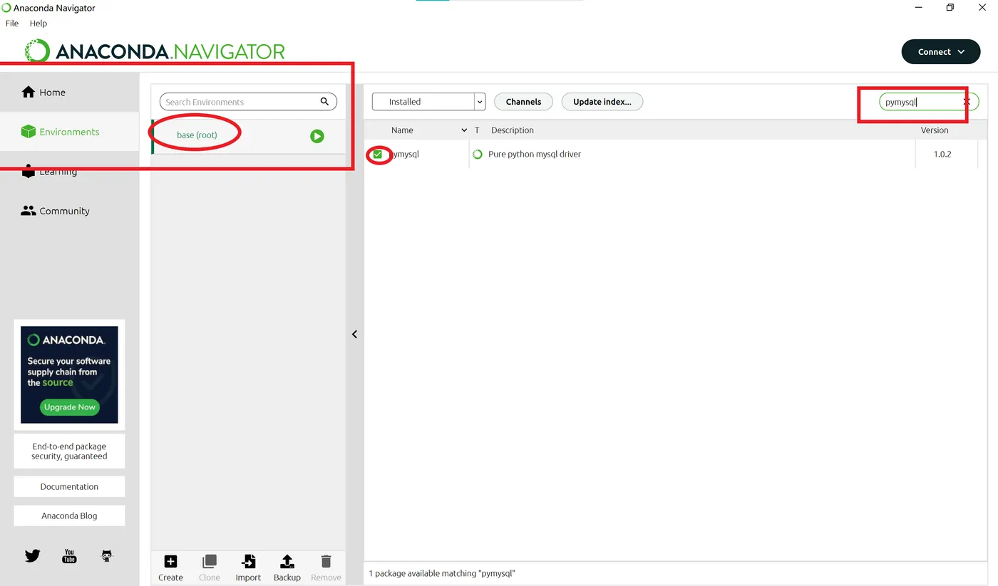
Task: Open the YouTube icon link
Action: [x=69, y=555]
